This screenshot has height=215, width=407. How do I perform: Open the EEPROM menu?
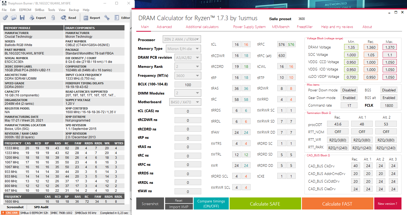pyautogui.click(x=25, y=10)
